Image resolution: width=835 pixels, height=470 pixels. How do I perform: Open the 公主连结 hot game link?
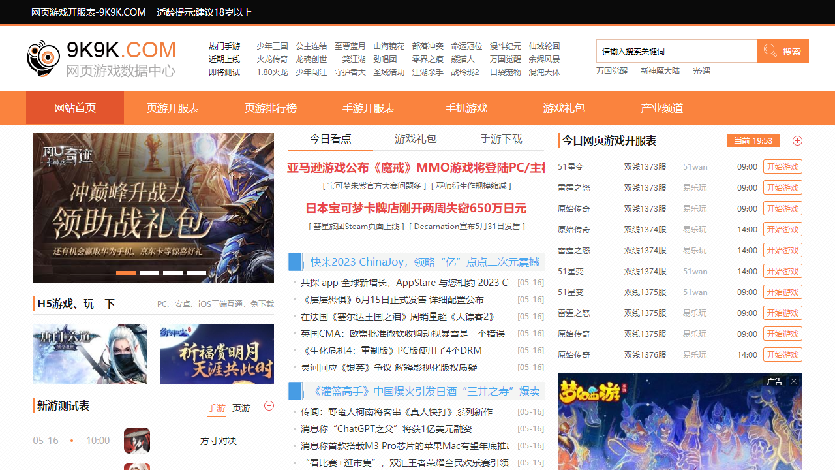tap(311, 46)
